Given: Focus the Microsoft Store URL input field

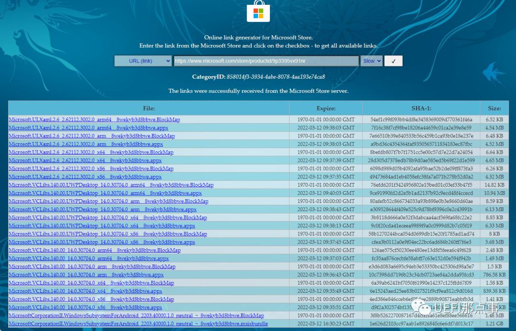Looking at the screenshot, I should point(266,61).
